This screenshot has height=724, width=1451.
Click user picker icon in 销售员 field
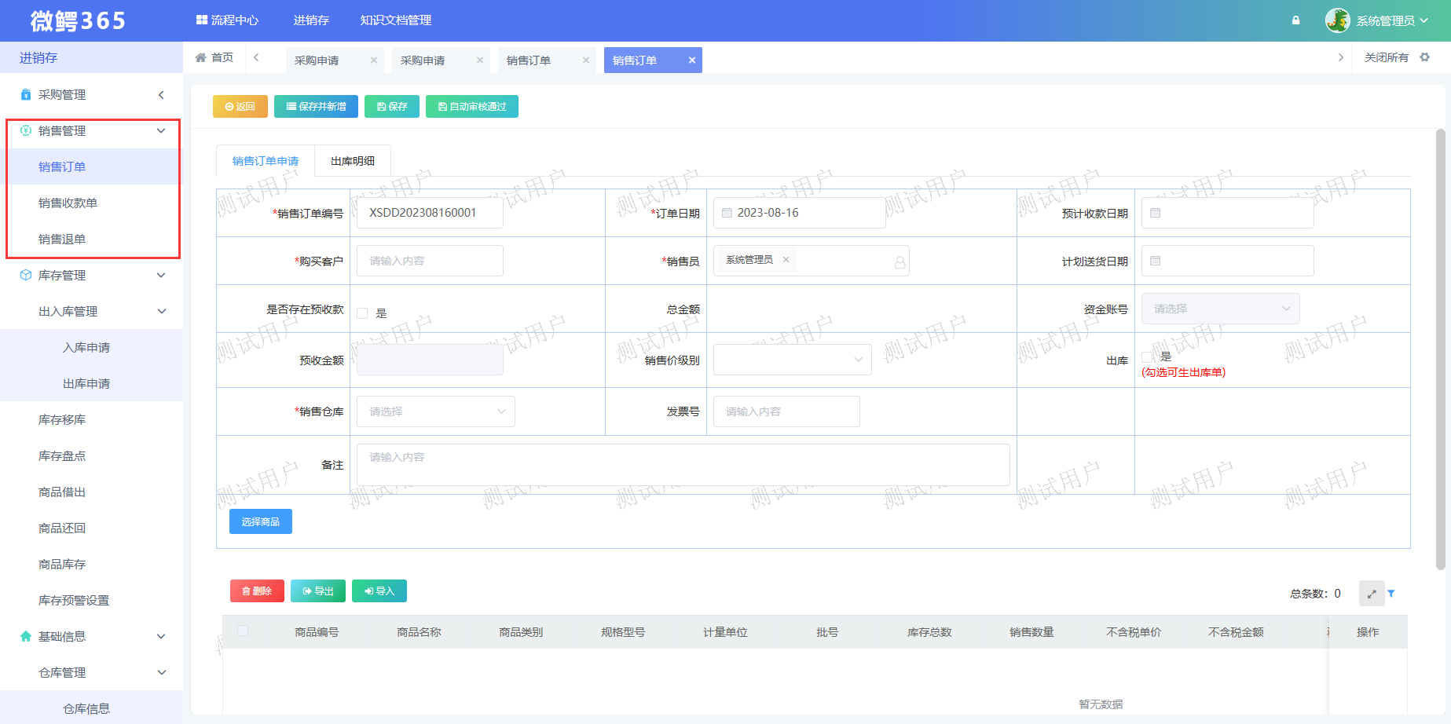tap(900, 262)
